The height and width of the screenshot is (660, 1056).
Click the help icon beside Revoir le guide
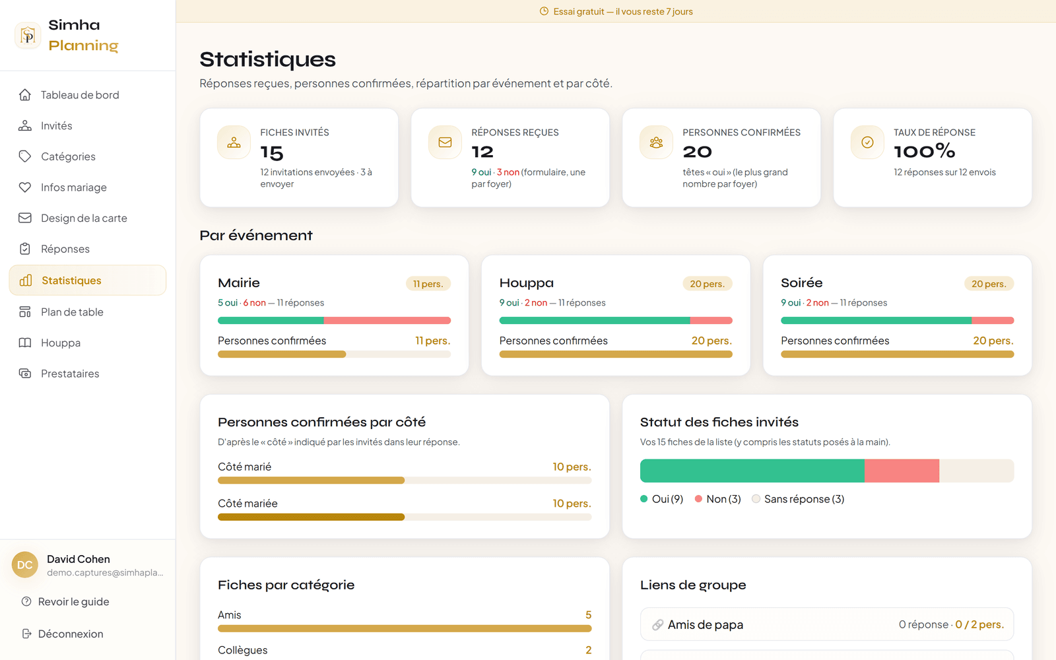(x=26, y=601)
